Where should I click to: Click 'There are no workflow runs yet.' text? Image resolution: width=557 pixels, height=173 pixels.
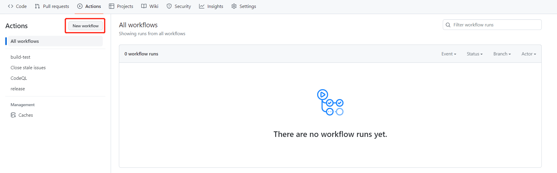[330, 134]
